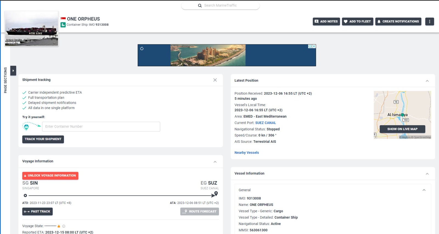The image size is (439, 234).
Task: Click the orange lock icon by Voyage State
Action: click(x=59, y=226)
